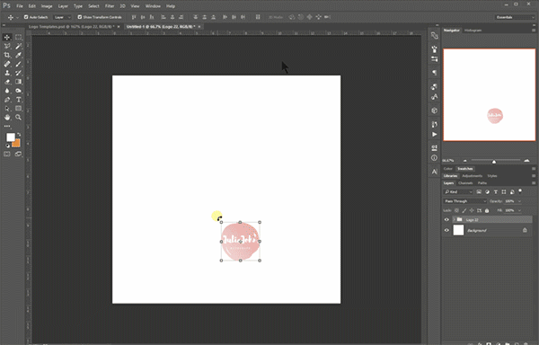Switch to the Paths tab
This screenshot has width=539, height=345.
[482, 183]
